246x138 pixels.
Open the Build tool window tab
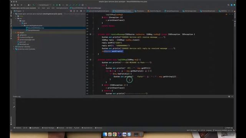coord(77,128)
